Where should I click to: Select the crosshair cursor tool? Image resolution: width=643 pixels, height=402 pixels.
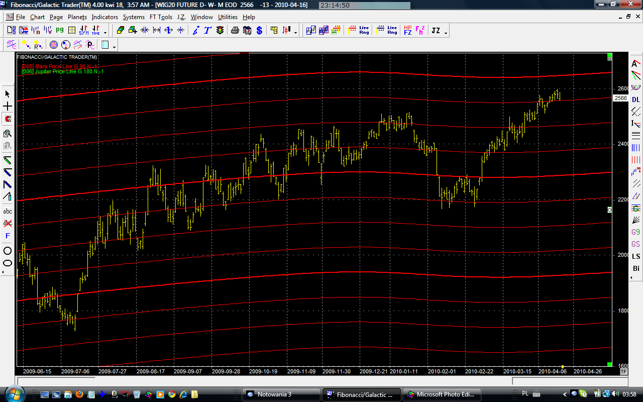coord(8,107)
